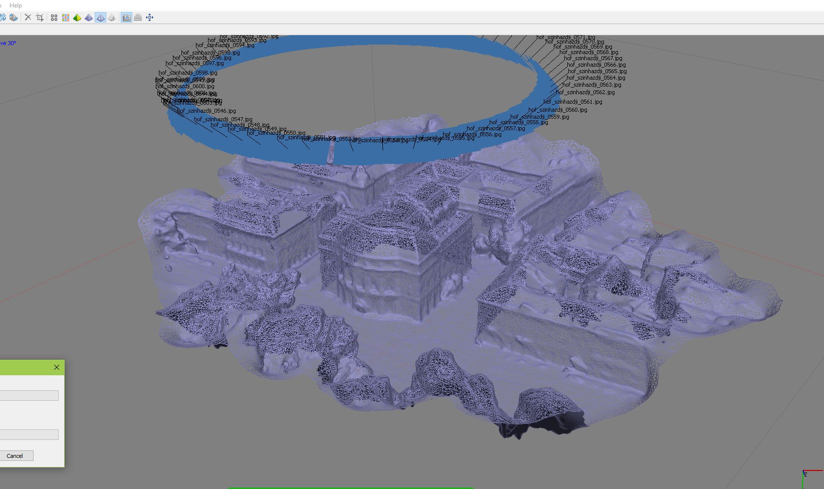Click camera label hof_szinhazdji_0597.jpg
The image size is (824, 489).
195,64
